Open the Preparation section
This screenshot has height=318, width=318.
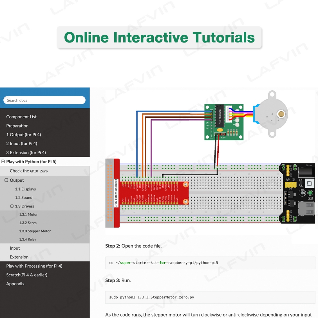click(x=17, y=126)
